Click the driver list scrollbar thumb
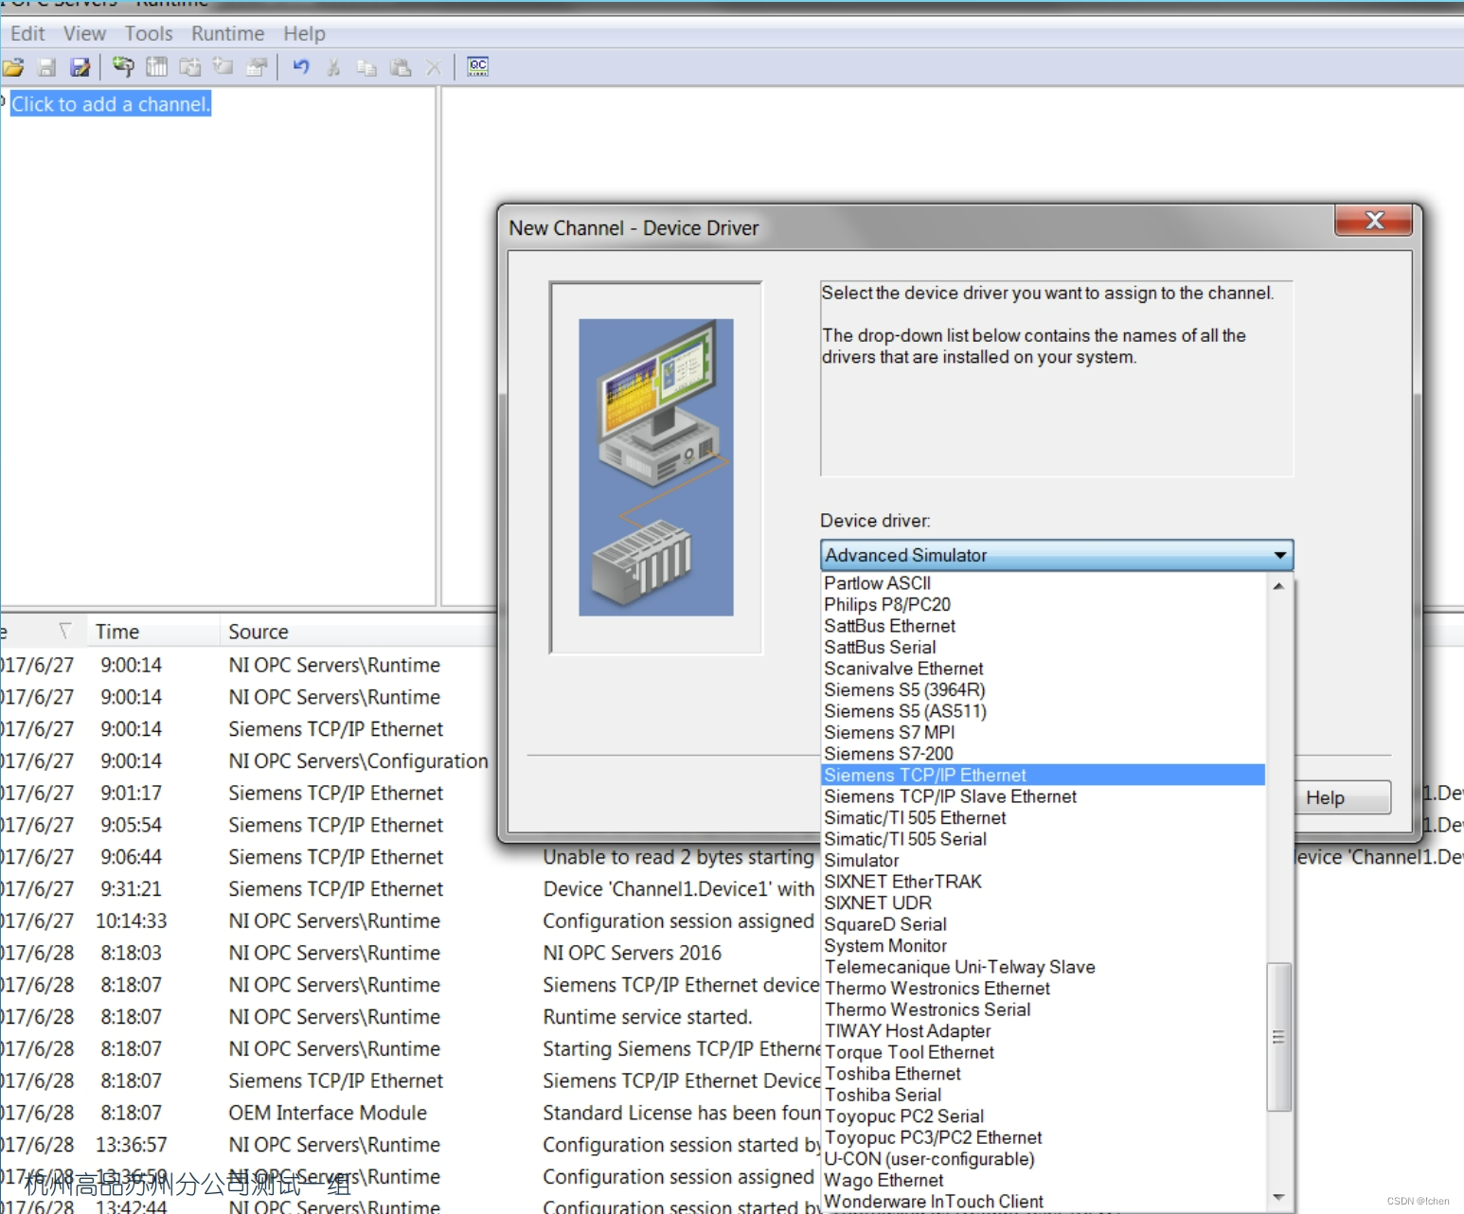1464x1214 pixels. pyautogui.click(x=1278, y=1037)
